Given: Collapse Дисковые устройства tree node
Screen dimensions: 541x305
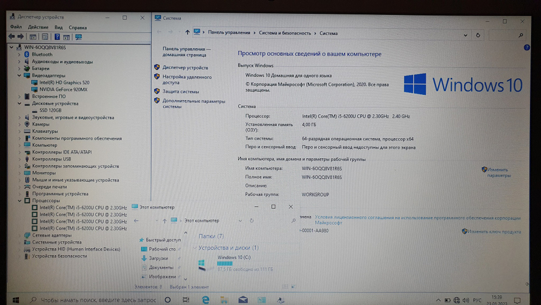Looking at the screenshot, I should point(19,103).
